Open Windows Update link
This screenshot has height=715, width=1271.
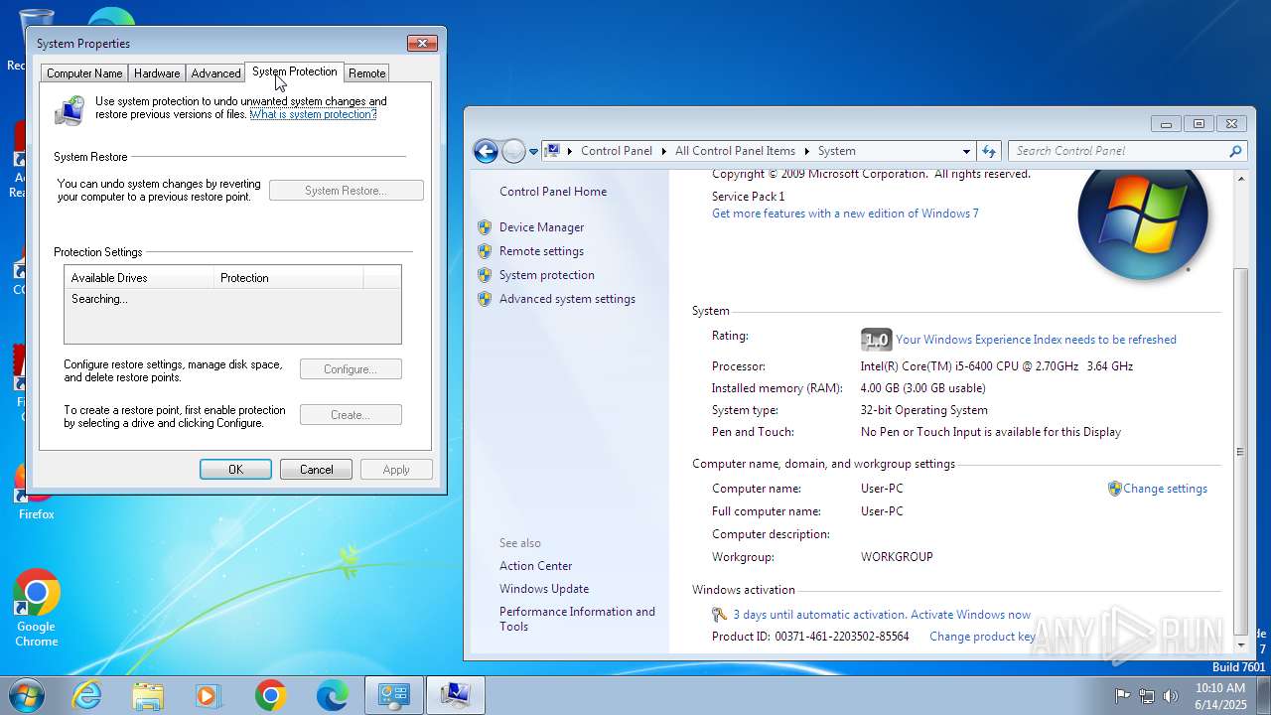[544, 589]
